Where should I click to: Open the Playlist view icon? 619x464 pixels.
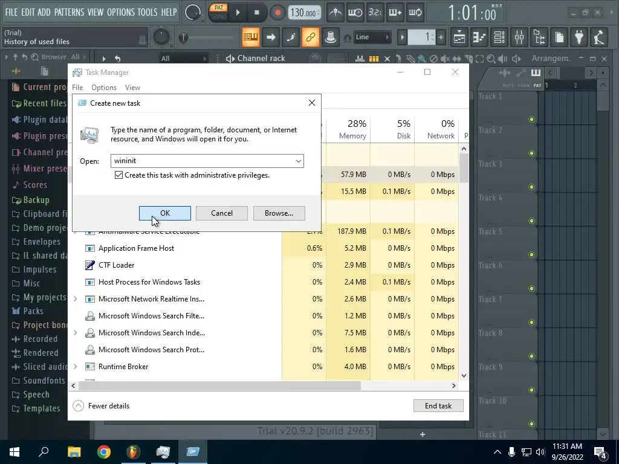pyautogui.click(x=459, y=37)
